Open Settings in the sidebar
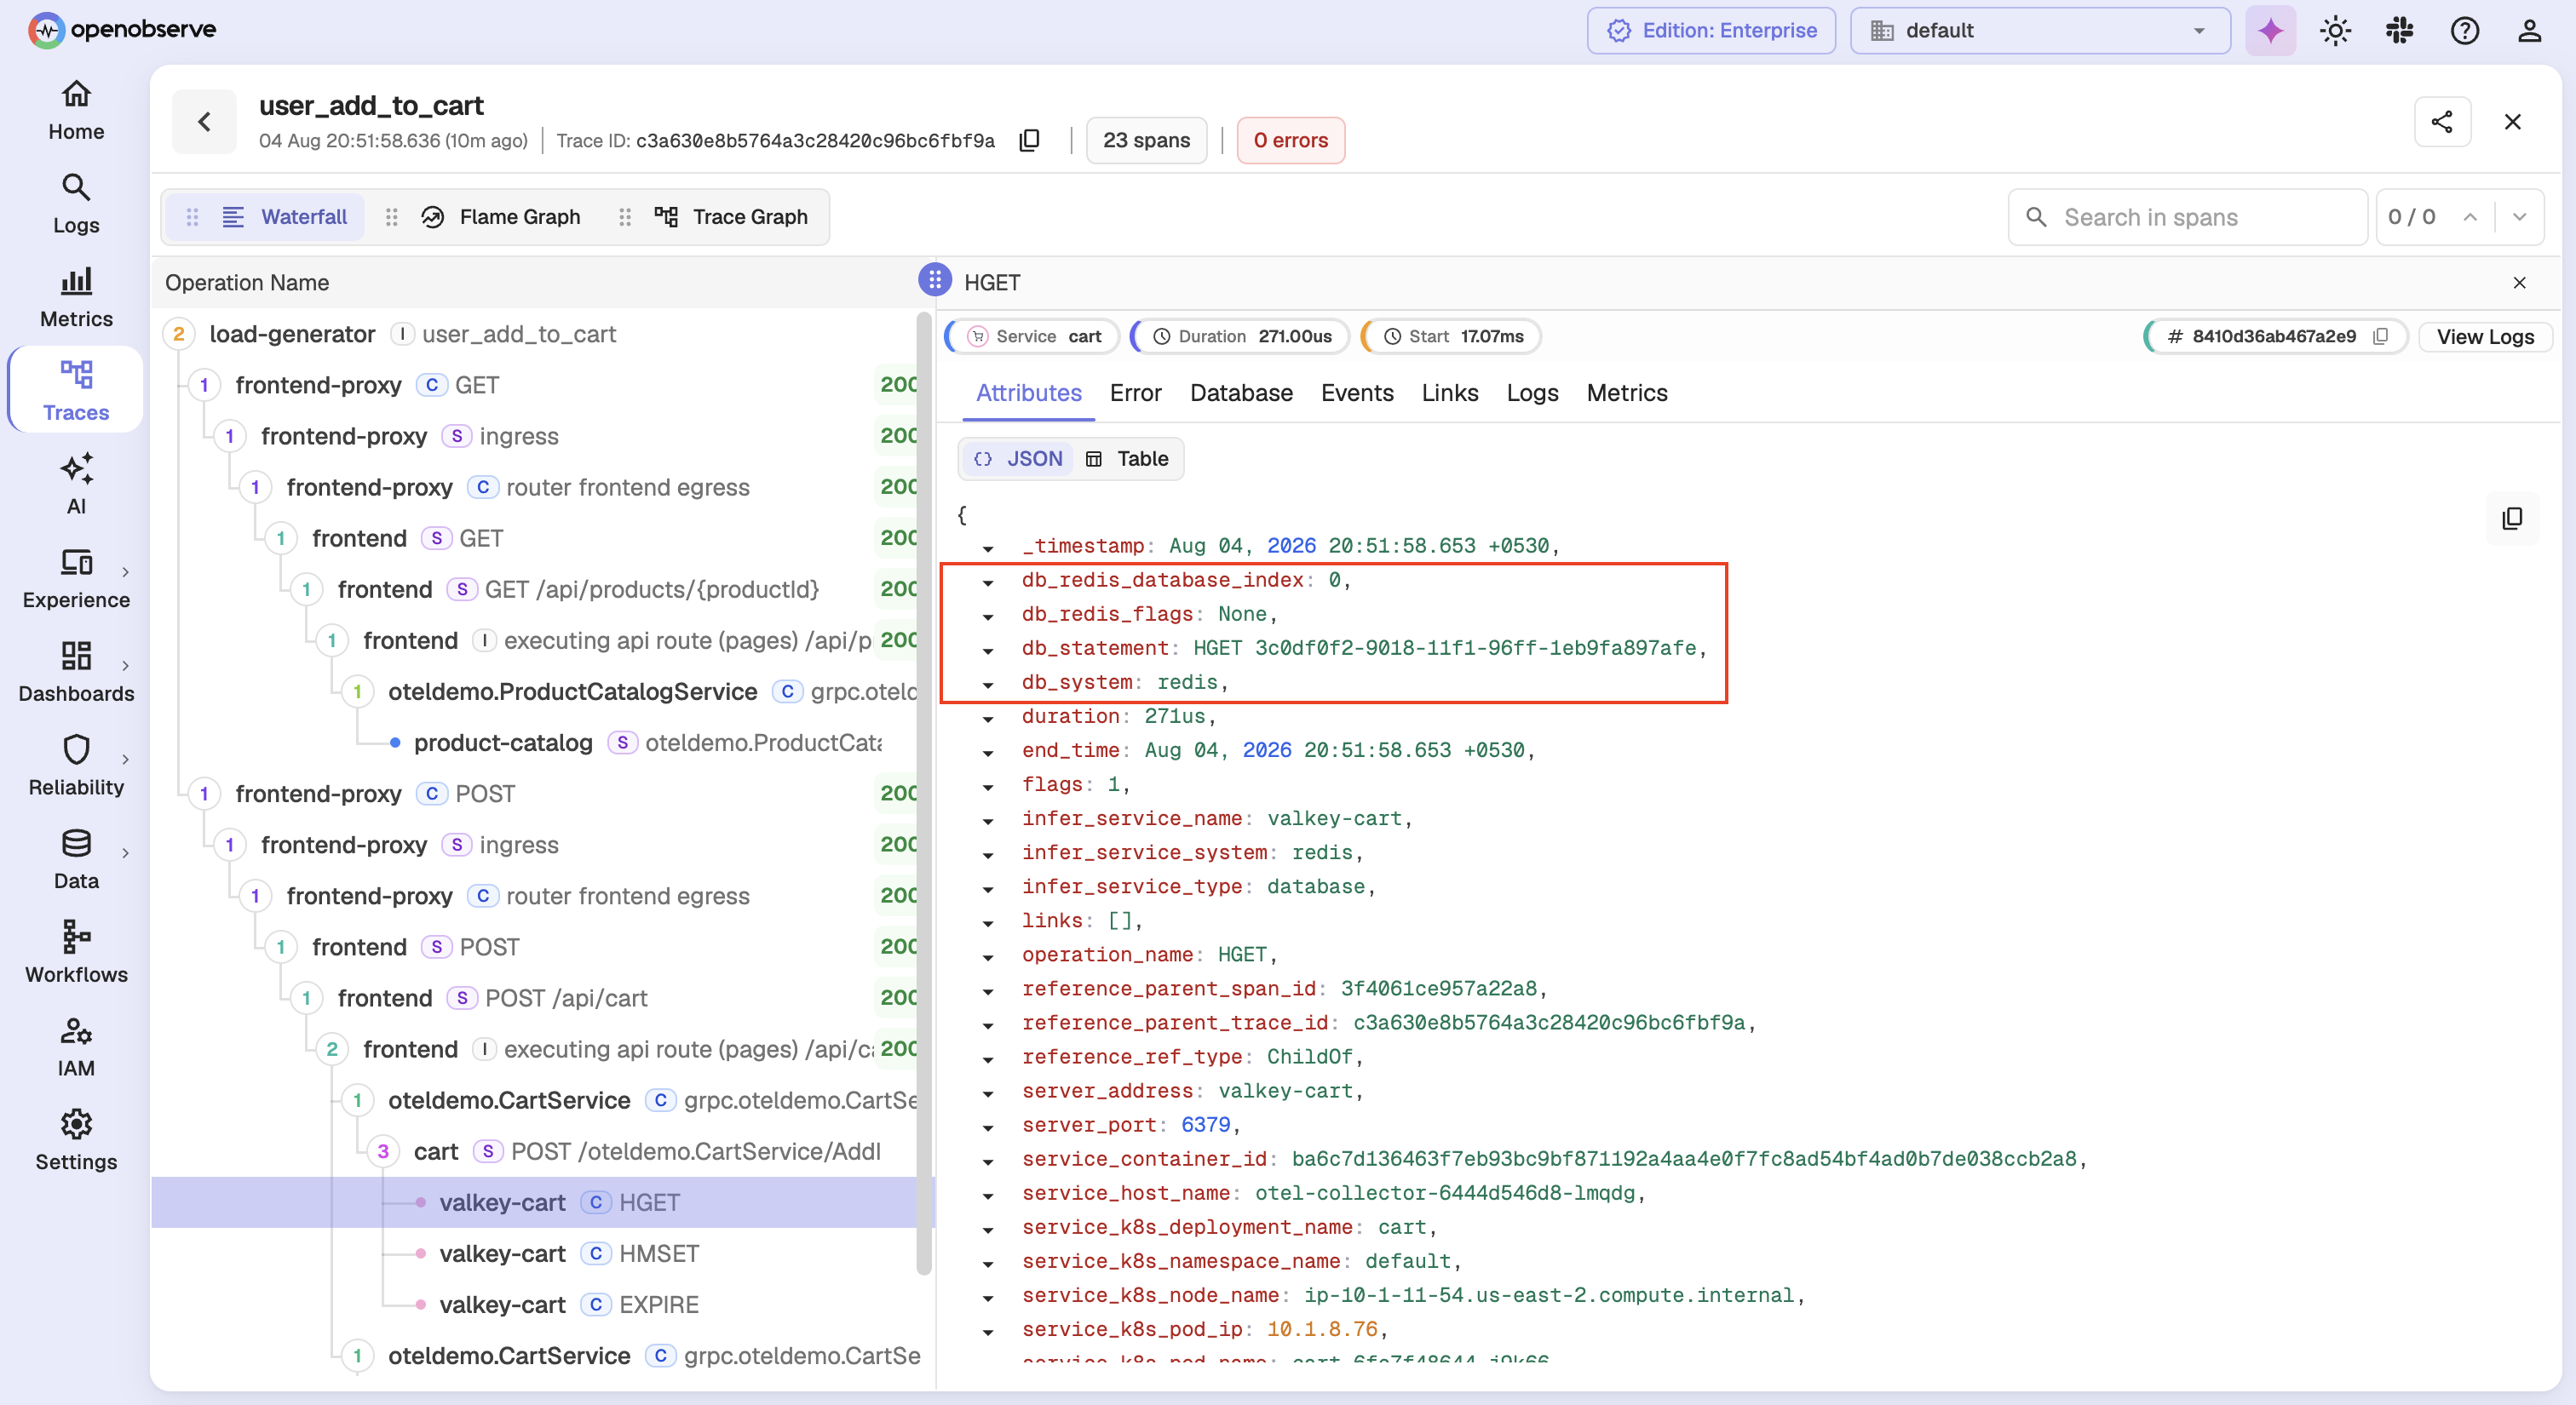Viewport: 2576px width, 1405px height. click(x=76, y=1140)
